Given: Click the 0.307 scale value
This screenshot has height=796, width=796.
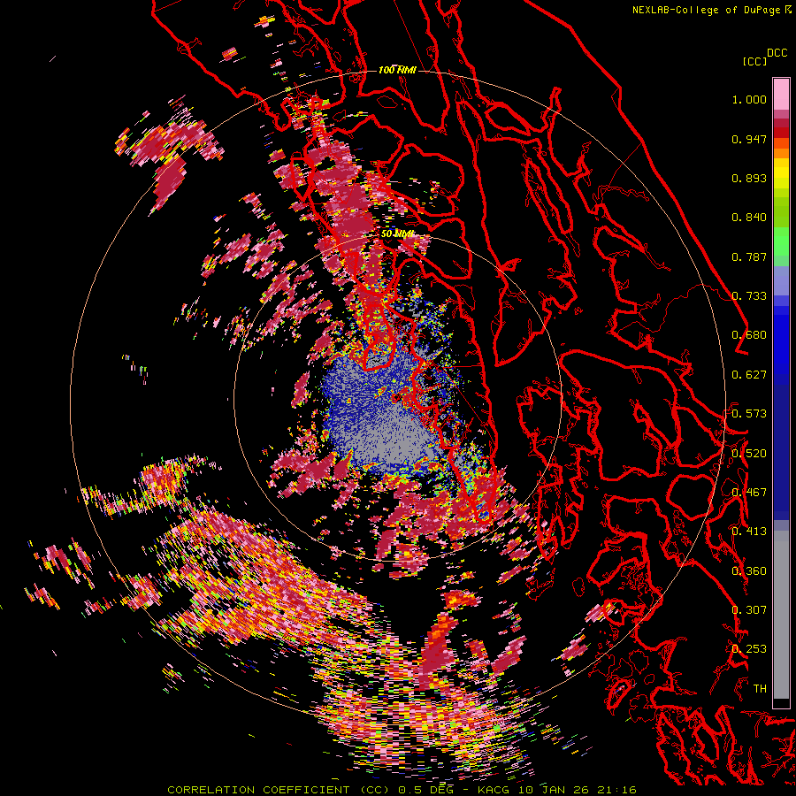Looking at the screenshot, I should (749, 609).
